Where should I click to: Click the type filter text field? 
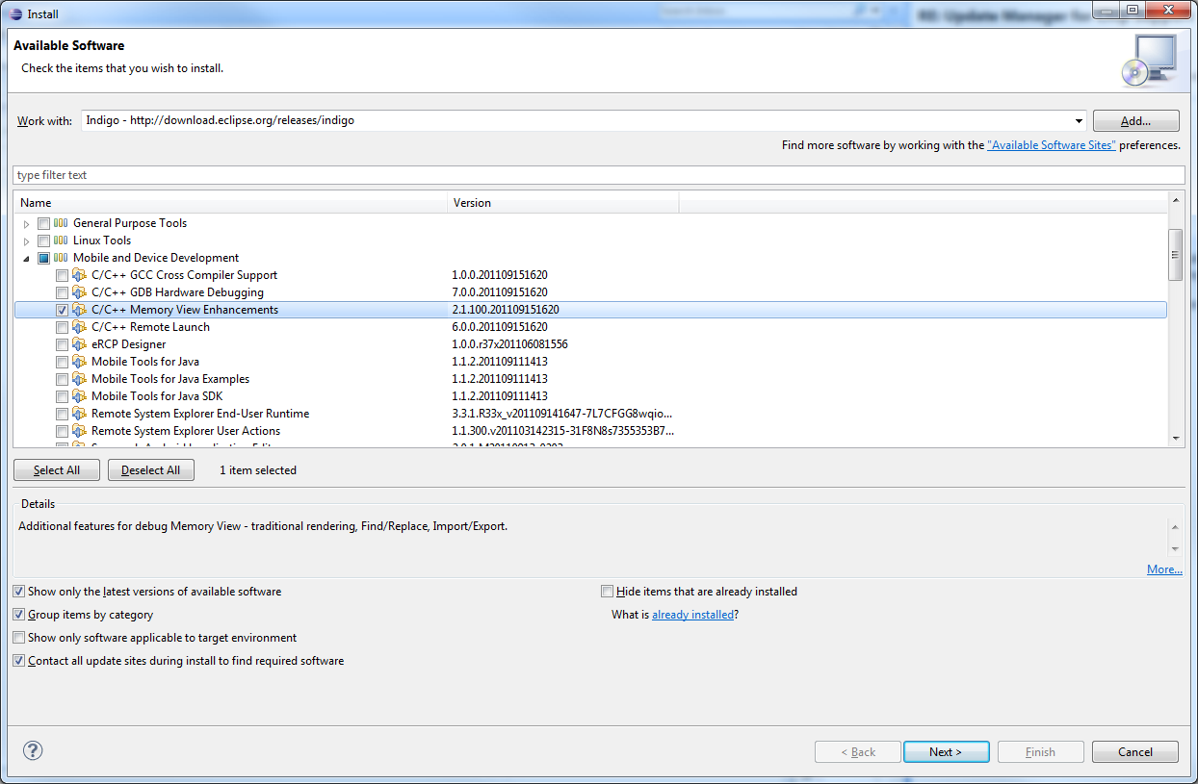pos(597,175)
